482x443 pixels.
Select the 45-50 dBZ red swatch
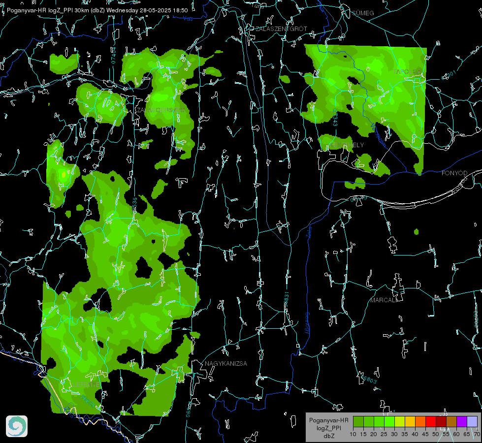click(431, 422)
